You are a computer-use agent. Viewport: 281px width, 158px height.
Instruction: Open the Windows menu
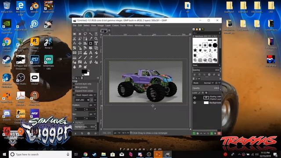pos(139,25)
